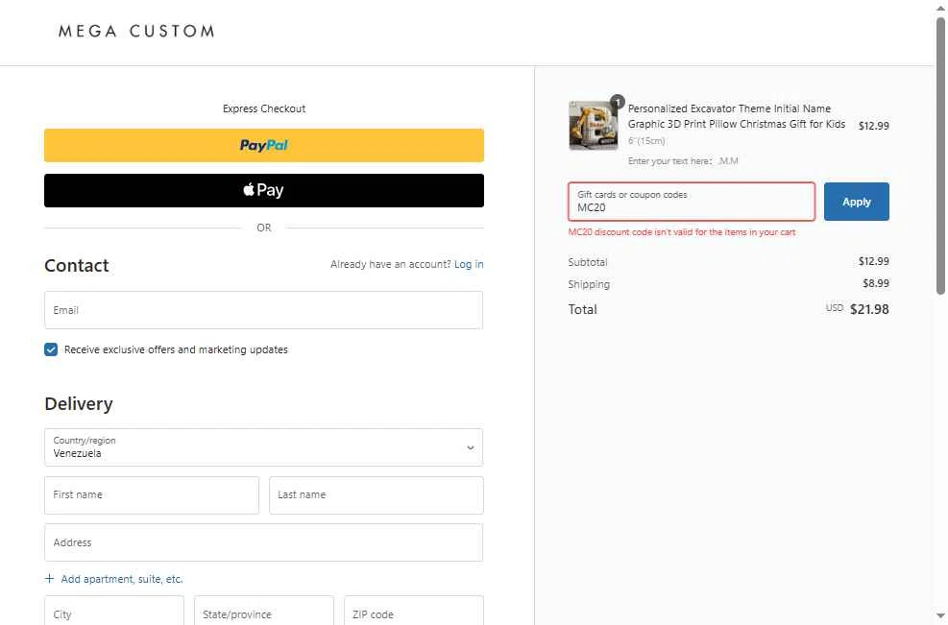The image size is (948, 625).
Task: Choose Apple Pay express checkout
Action: click(263, 190)
